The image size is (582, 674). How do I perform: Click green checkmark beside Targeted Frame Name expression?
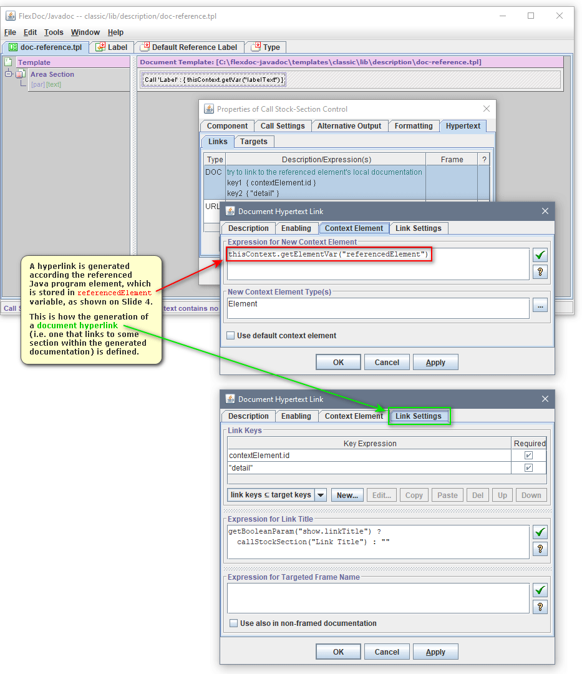[x=540, y=590]
